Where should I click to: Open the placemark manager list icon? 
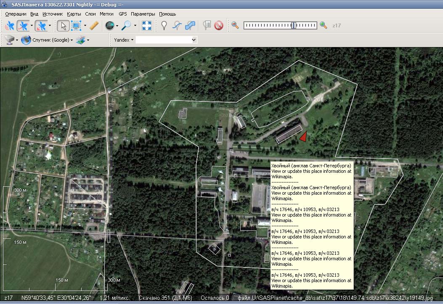pos(207,26)
